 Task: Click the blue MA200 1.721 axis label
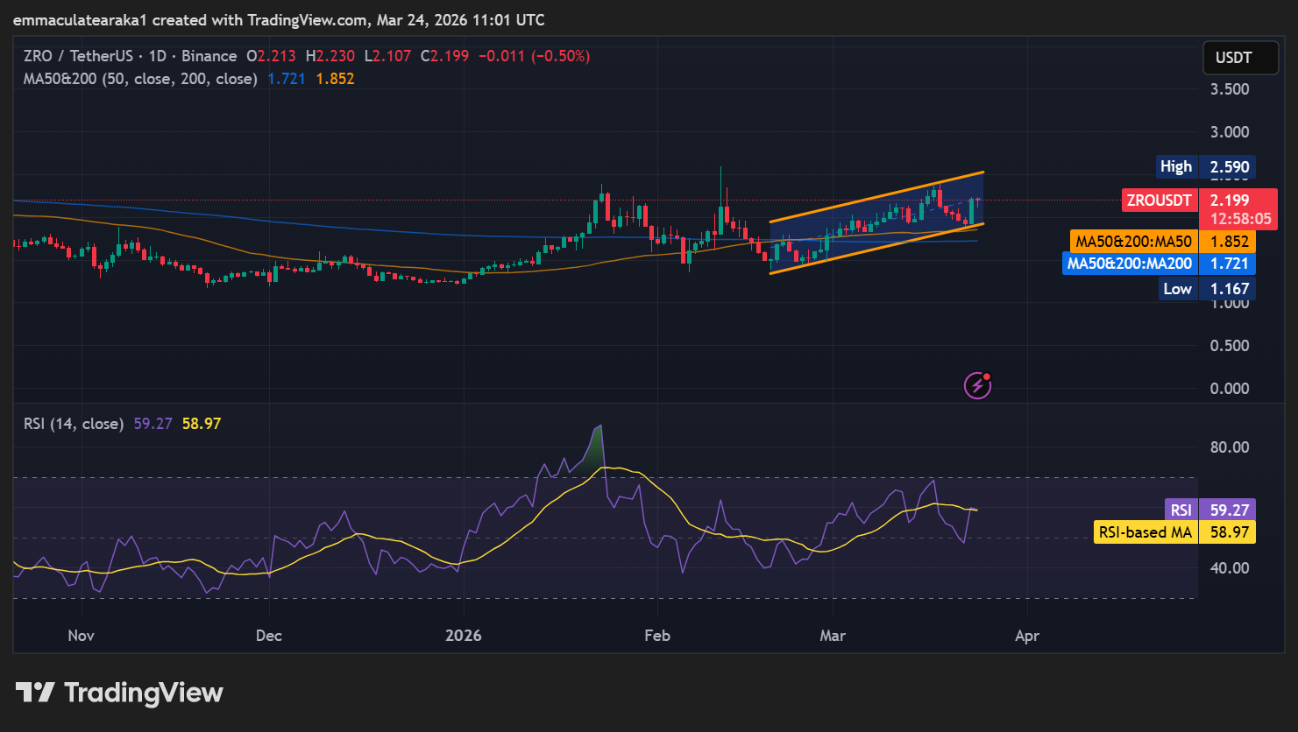point(1158,264)
